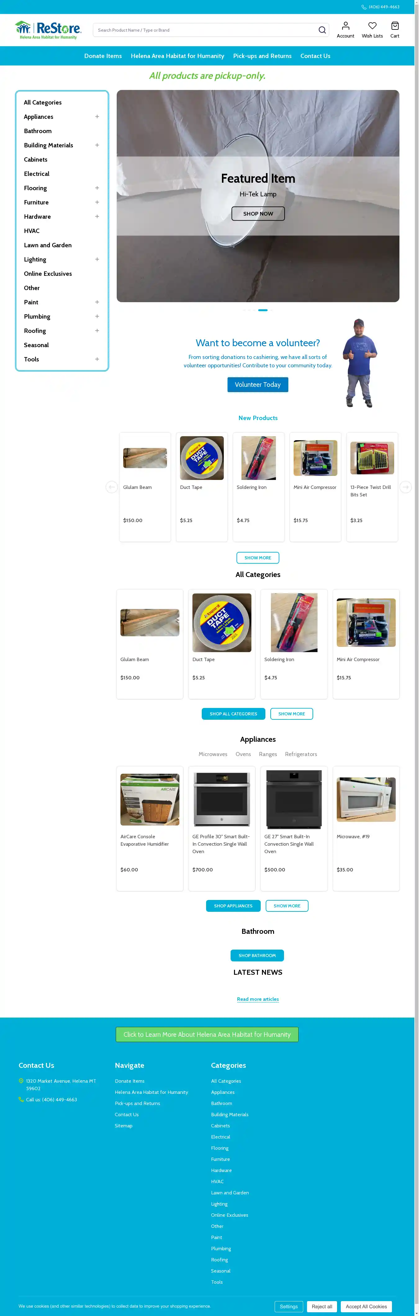Accept All Cookies
Viewport: 419px width, 1316px height.
point(366,1306)
